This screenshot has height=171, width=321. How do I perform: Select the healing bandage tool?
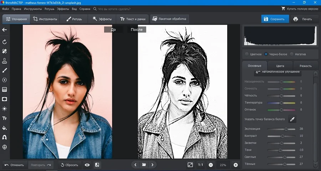5,51
